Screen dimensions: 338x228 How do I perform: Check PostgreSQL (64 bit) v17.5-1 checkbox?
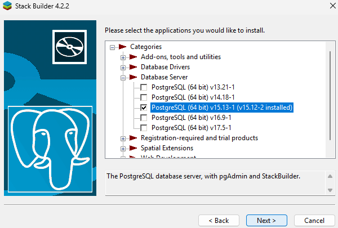pos(144,128)
